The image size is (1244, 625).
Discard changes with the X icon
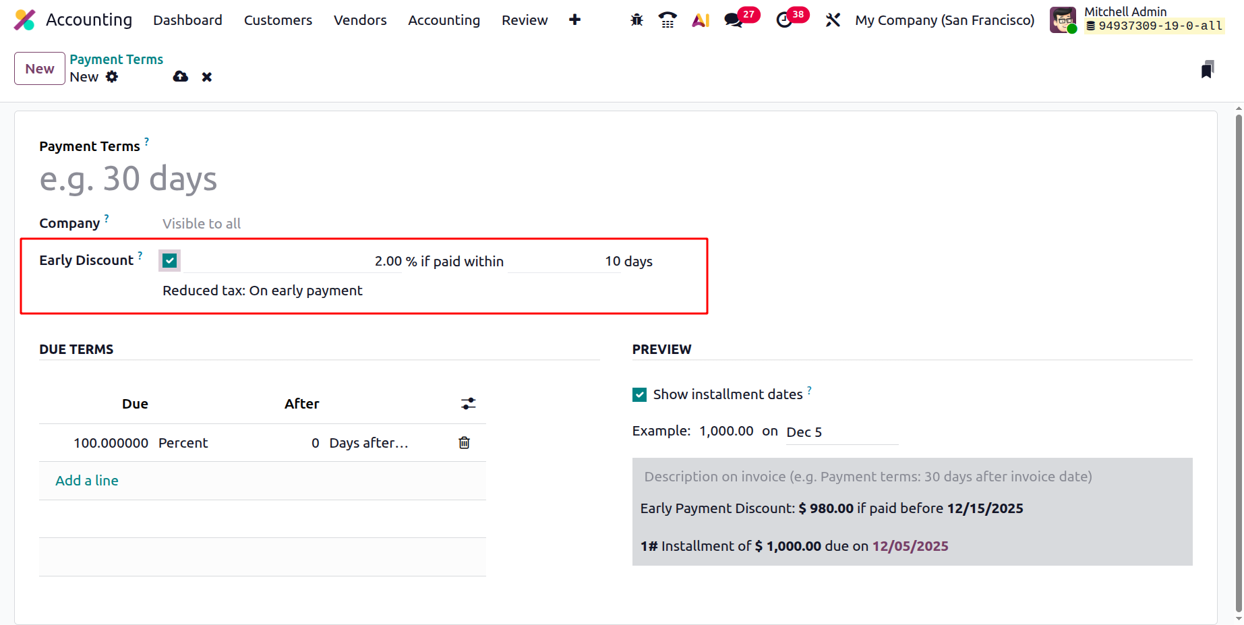coord(207,77)
